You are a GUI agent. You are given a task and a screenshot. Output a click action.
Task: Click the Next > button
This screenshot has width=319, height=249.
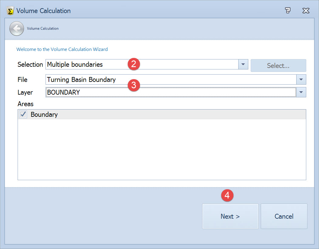[x=230, y=216]
